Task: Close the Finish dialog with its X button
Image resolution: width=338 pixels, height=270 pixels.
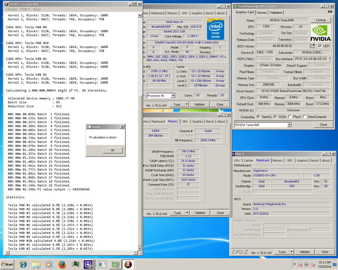Action: point(122,127)
